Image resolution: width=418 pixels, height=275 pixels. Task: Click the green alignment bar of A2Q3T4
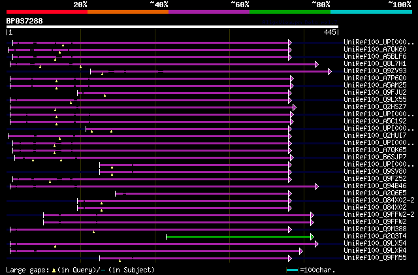tap(238, 236)
